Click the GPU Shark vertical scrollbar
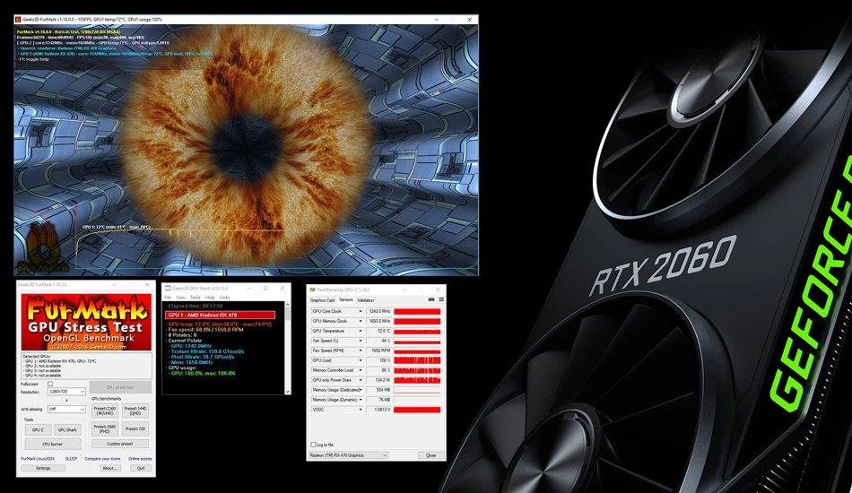 click(x=288, y=348)
